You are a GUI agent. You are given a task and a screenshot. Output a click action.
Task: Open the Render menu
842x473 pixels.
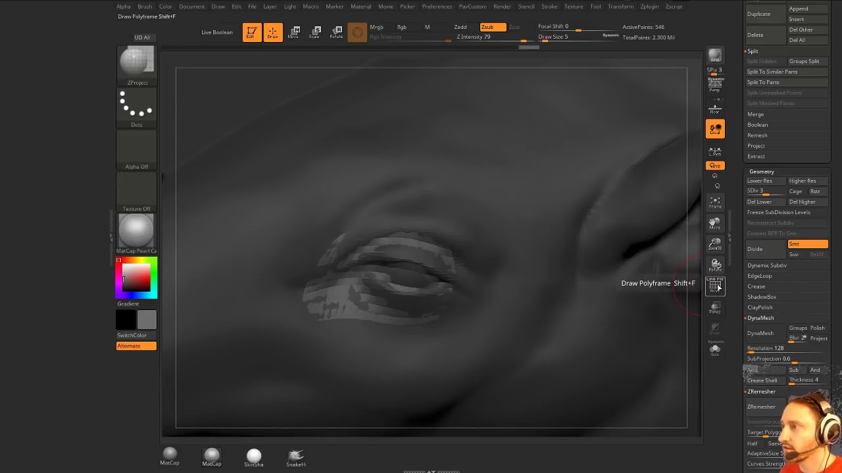click(502, 7)
